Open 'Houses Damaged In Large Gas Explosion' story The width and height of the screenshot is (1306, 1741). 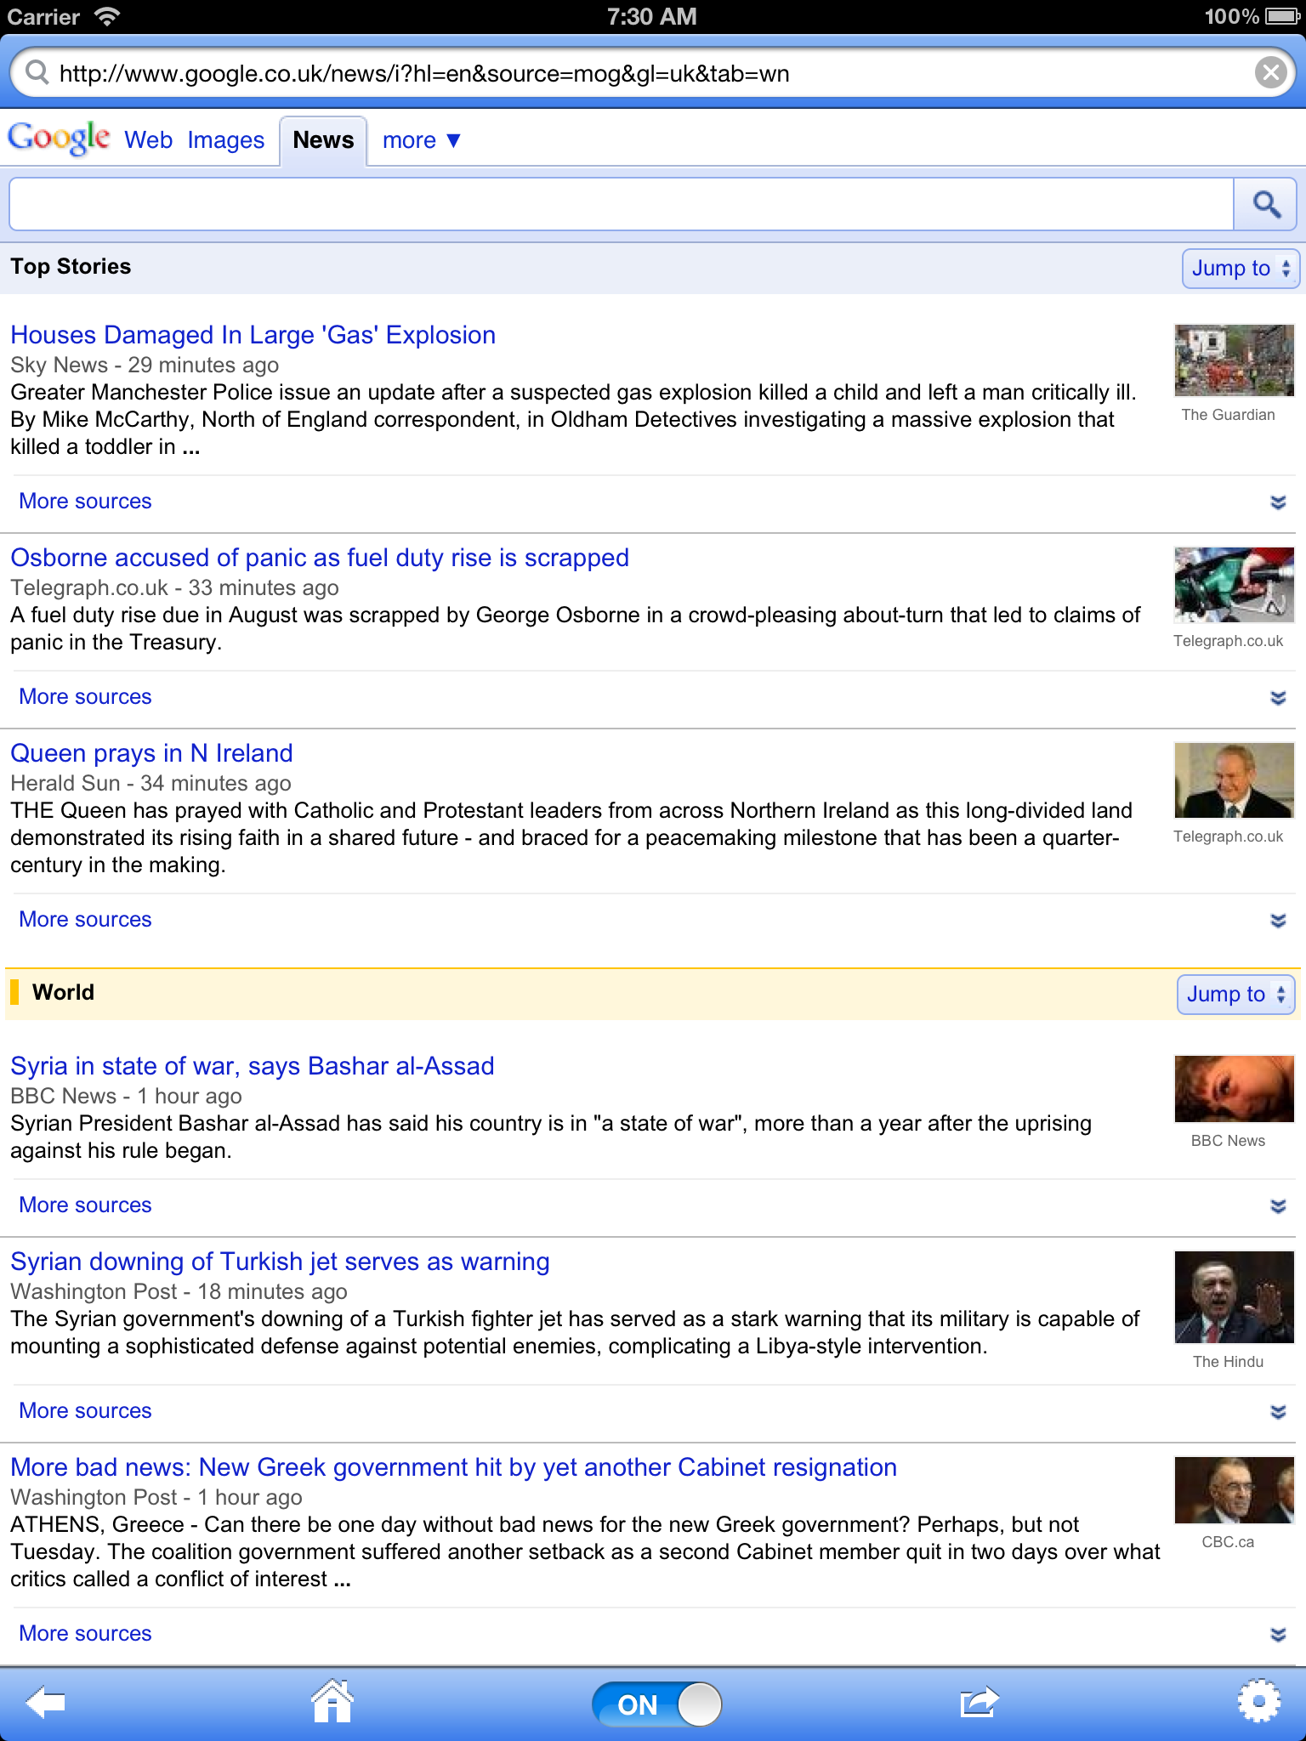click(253, 335)
